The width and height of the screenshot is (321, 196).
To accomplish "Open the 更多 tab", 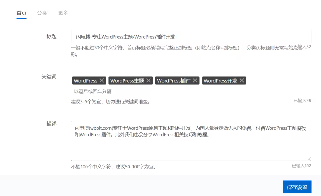I will click(63, 13).
